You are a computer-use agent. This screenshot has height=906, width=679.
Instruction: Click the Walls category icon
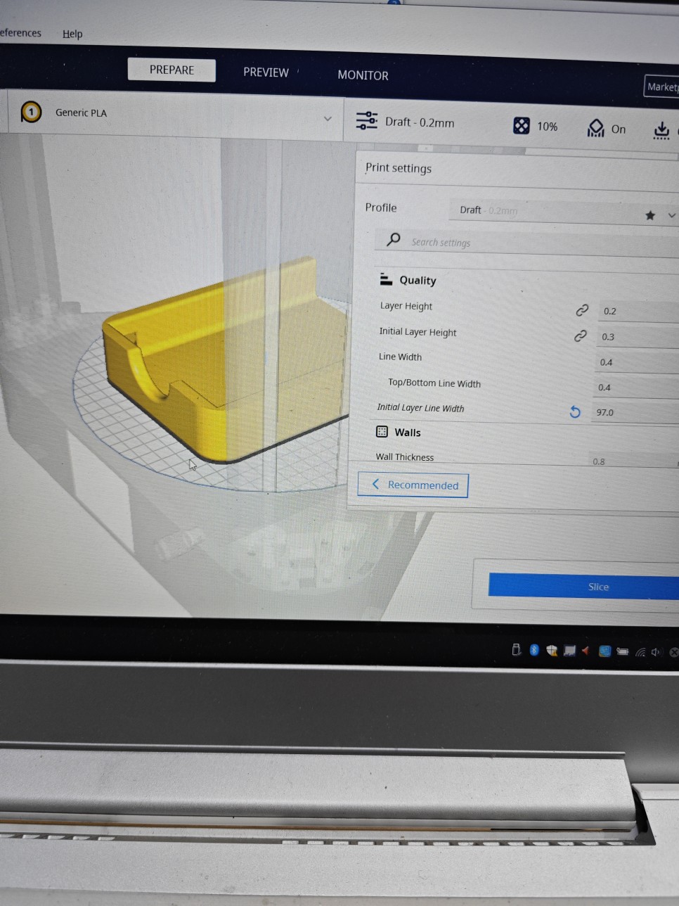tap(382, 431)
